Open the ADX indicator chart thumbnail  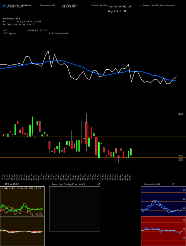pyautogui.click(x=22, y=201)
